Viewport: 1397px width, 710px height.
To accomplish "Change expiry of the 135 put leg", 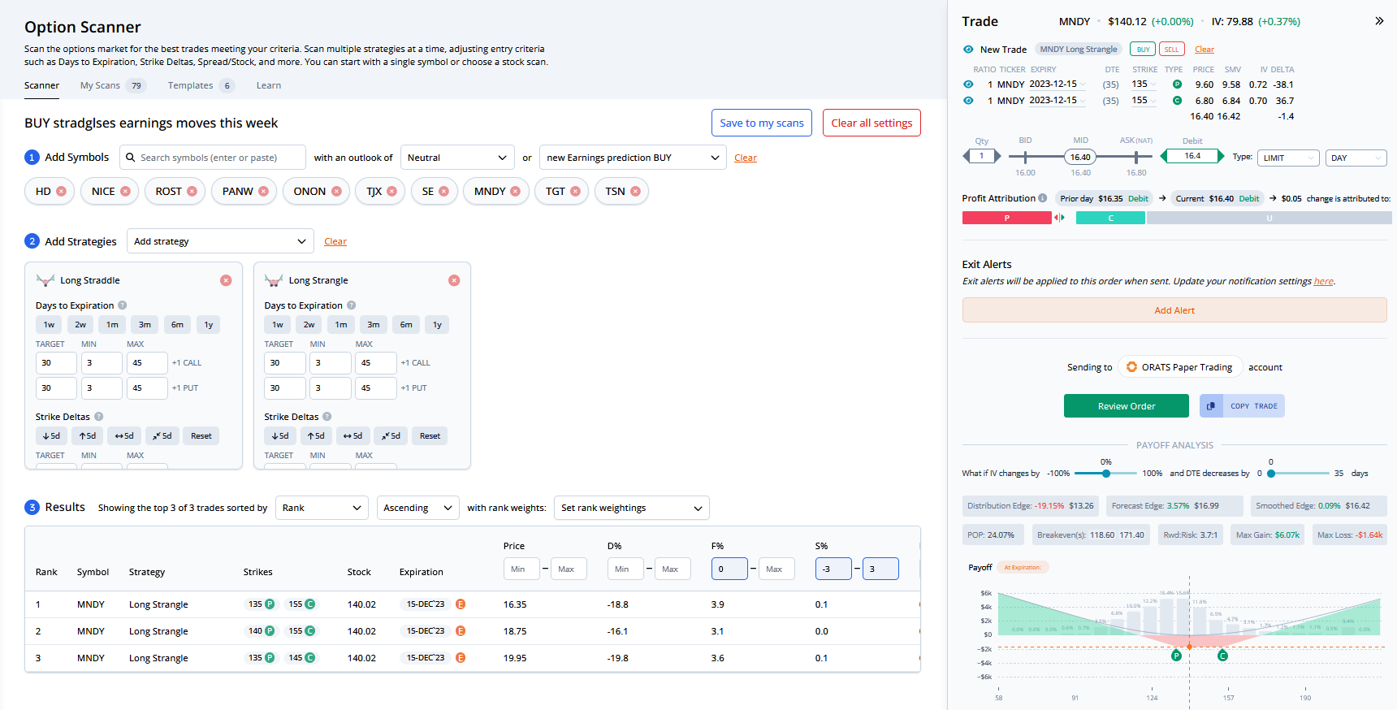I will (1057, 84).
